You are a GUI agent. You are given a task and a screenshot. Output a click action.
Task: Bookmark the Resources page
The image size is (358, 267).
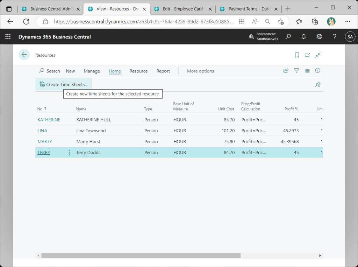click(297, 55)
